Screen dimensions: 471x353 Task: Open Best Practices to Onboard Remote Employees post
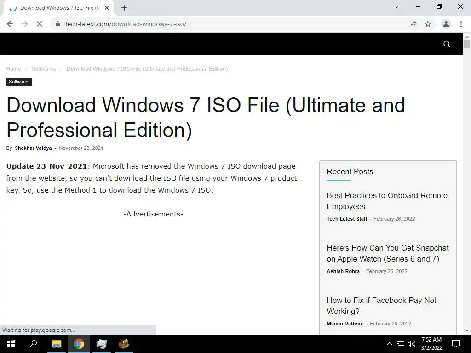tap(387, 201)
